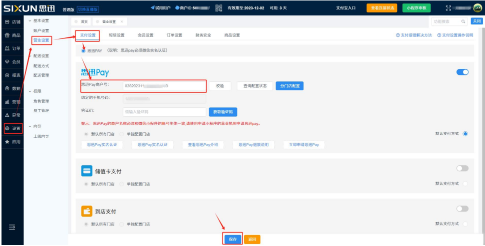This screenshot has width=485, height=246.
Task: Select 单独配置门店 under 思迅Pay
Action: tap(121, 134)
